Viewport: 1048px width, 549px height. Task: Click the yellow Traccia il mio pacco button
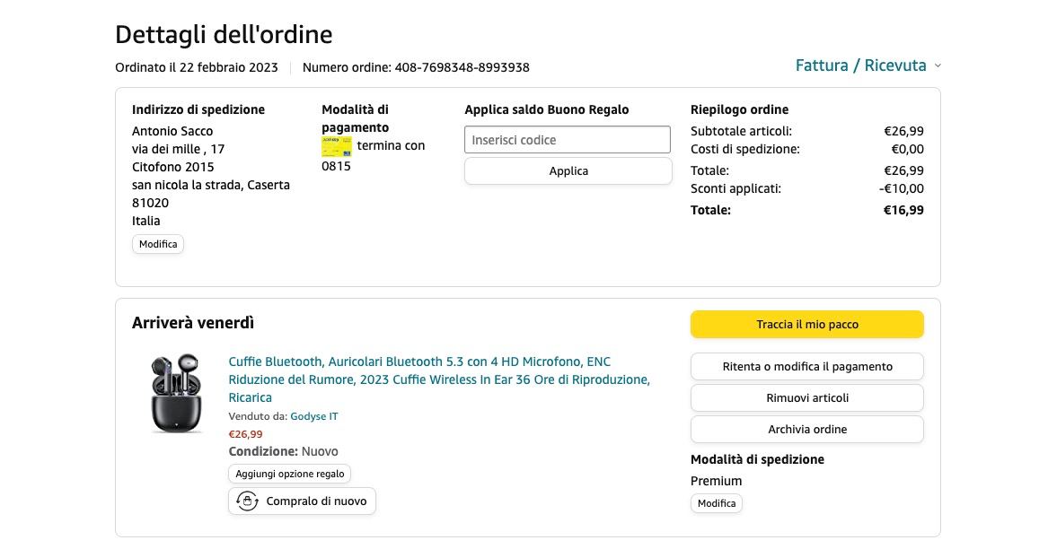(x=806, y=325)
